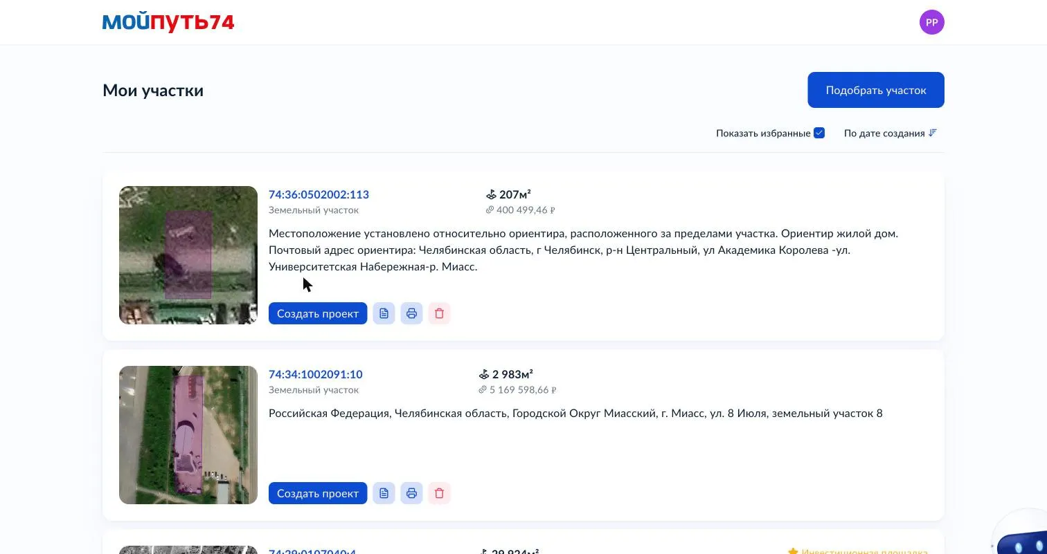Open satellite thumbnail of parcel 74:34:1002091:10
1047x554 pixels.
click(x=188, y=435)
